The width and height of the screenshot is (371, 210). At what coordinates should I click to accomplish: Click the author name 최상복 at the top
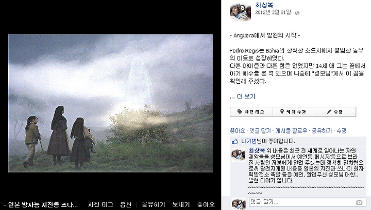tap(264, 5)
